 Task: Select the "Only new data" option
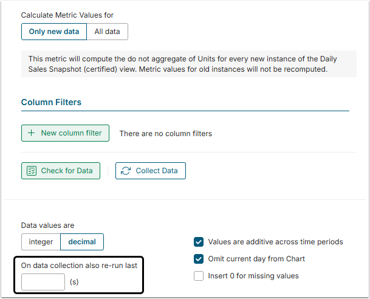(x=53, y=32)
